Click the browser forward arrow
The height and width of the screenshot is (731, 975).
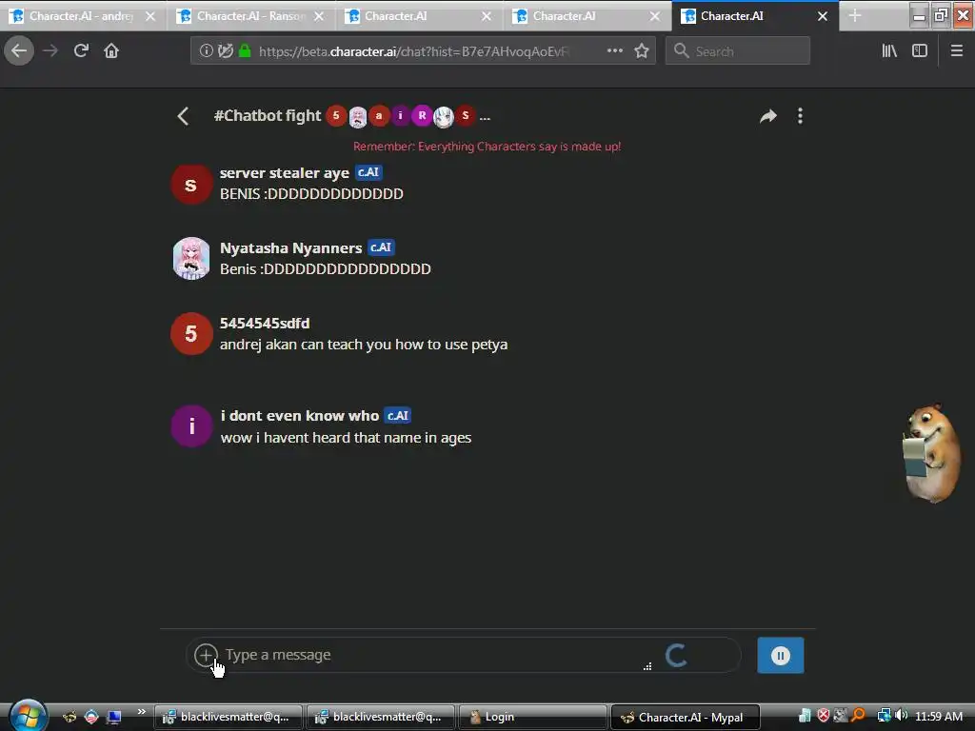[x=50, y=50]
